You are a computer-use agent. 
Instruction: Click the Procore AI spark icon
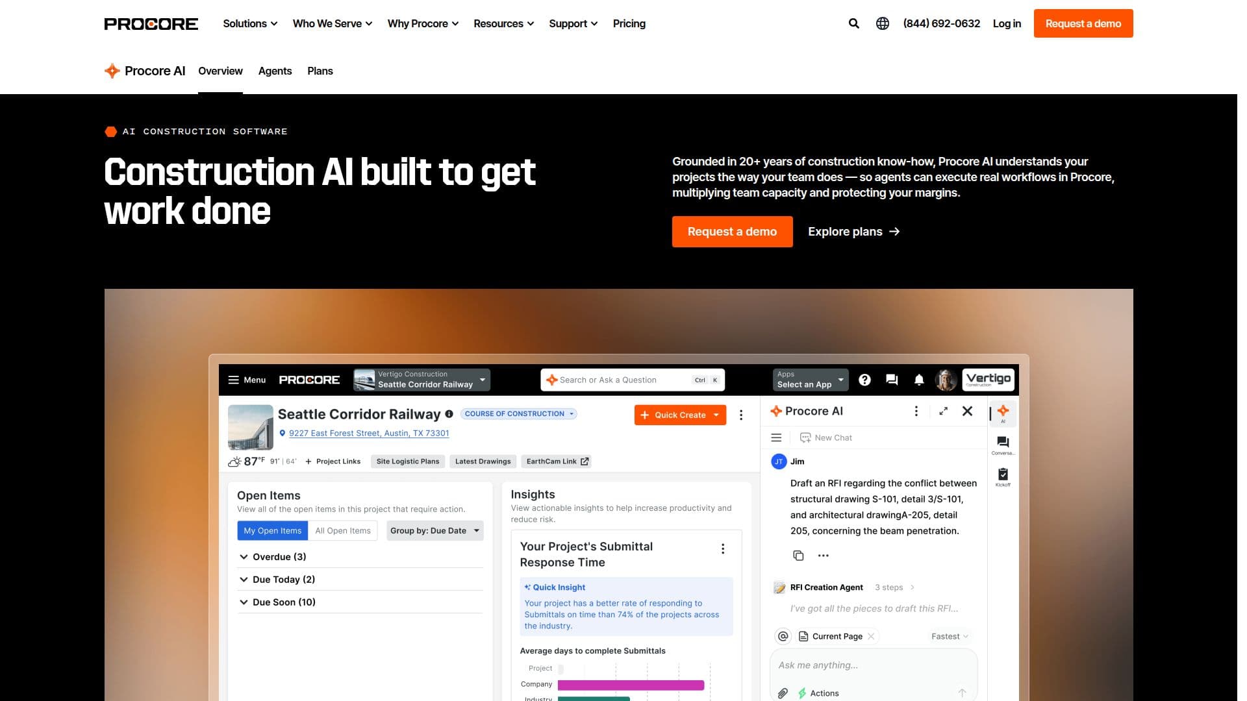click(112, 71)
